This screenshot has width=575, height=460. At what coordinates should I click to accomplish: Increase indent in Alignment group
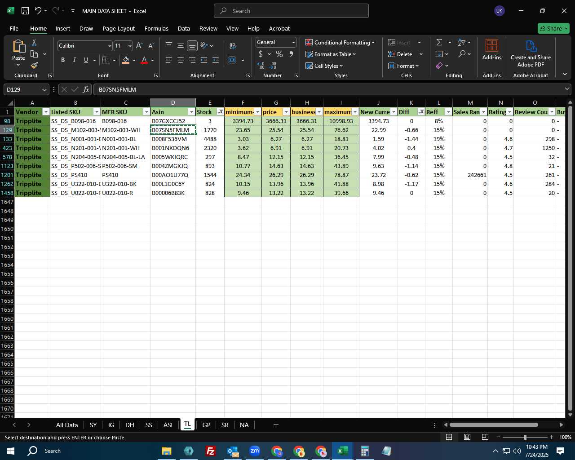[216, 60]
